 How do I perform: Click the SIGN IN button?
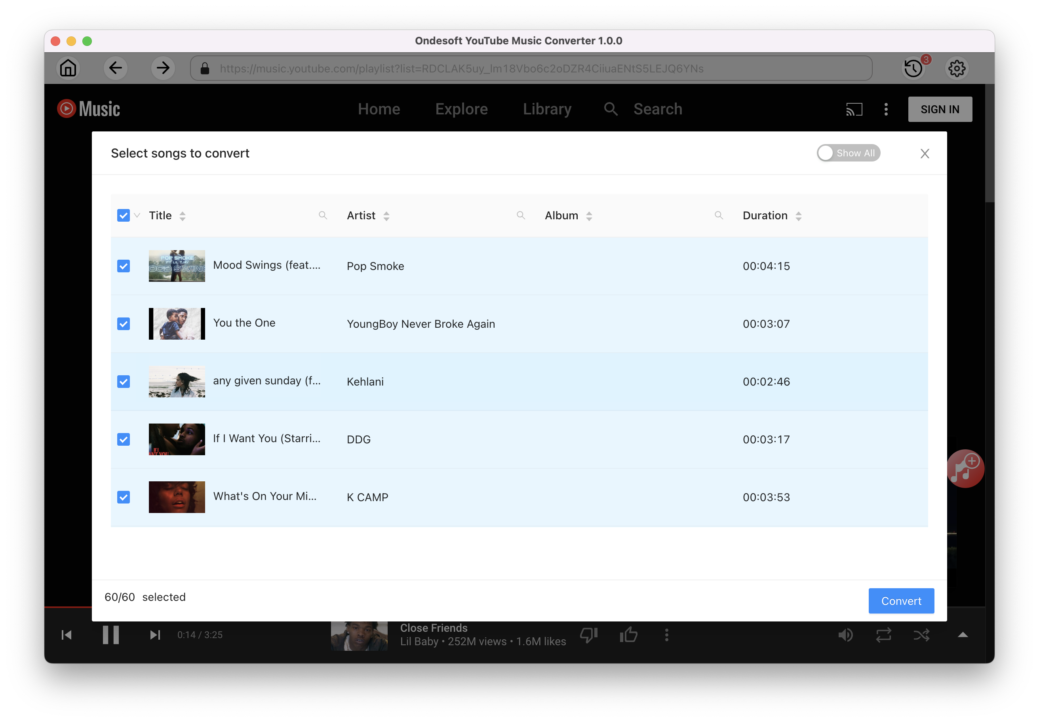click(940, 109)
